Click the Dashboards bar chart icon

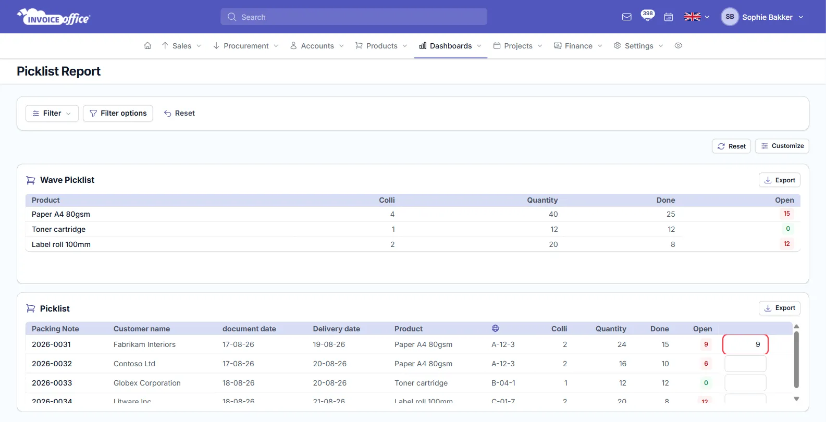click(423, 46)
